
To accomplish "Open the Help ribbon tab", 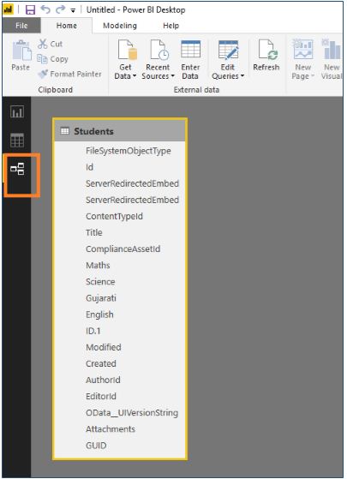I will [171, 26].
